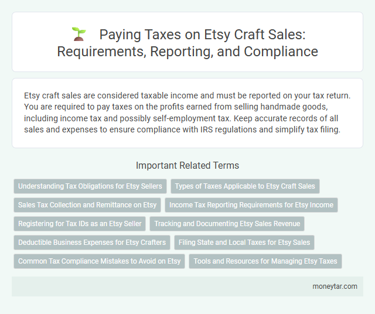Select 'Tools and Resources for Managing Etsy Taxes'
The image size is (375, 314).
coord(265,261)
